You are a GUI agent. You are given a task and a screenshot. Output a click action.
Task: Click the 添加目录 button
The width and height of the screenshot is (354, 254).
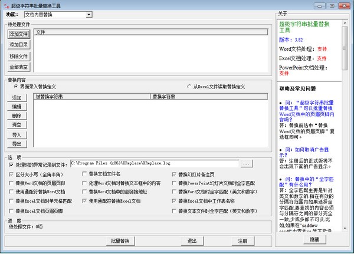(18, 44)
